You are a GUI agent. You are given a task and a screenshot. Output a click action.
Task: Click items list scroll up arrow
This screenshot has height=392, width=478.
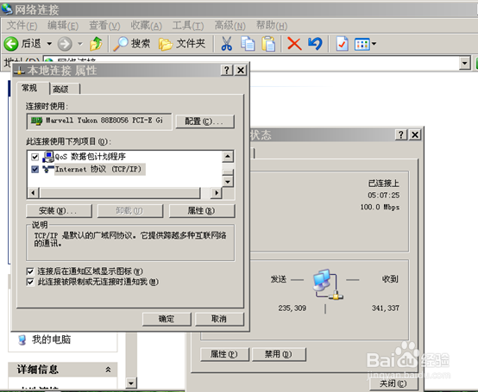[228, 157]
